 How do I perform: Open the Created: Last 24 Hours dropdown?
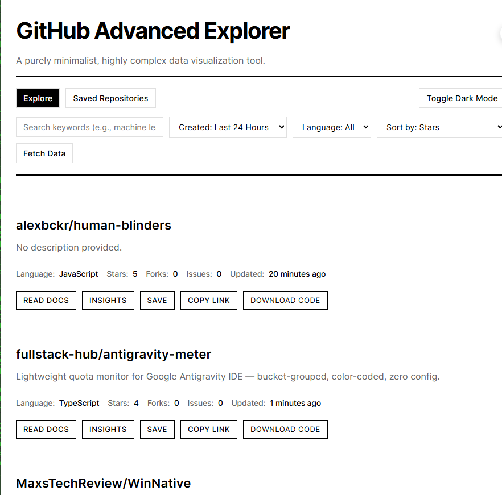click(x=228, y=127)
